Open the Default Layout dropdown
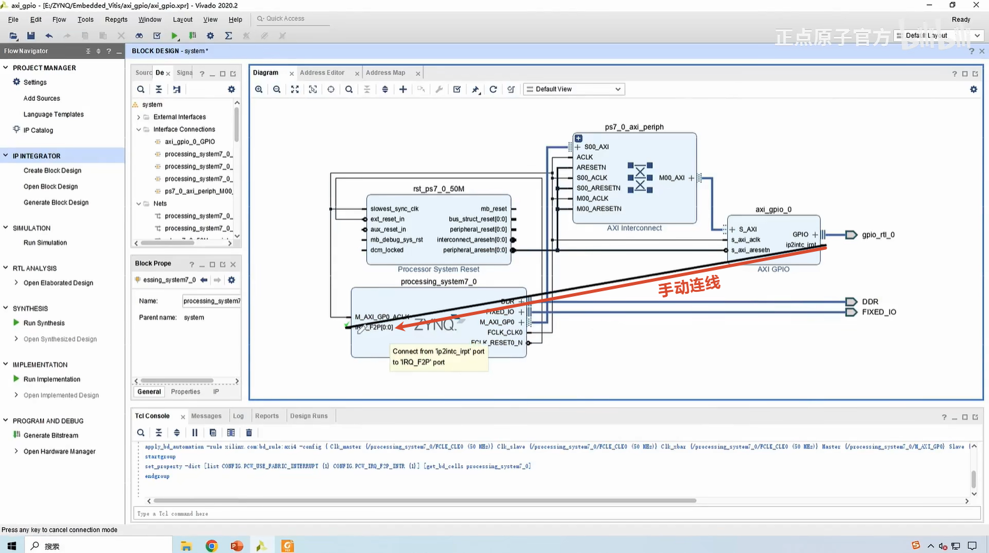 [938, 36]
